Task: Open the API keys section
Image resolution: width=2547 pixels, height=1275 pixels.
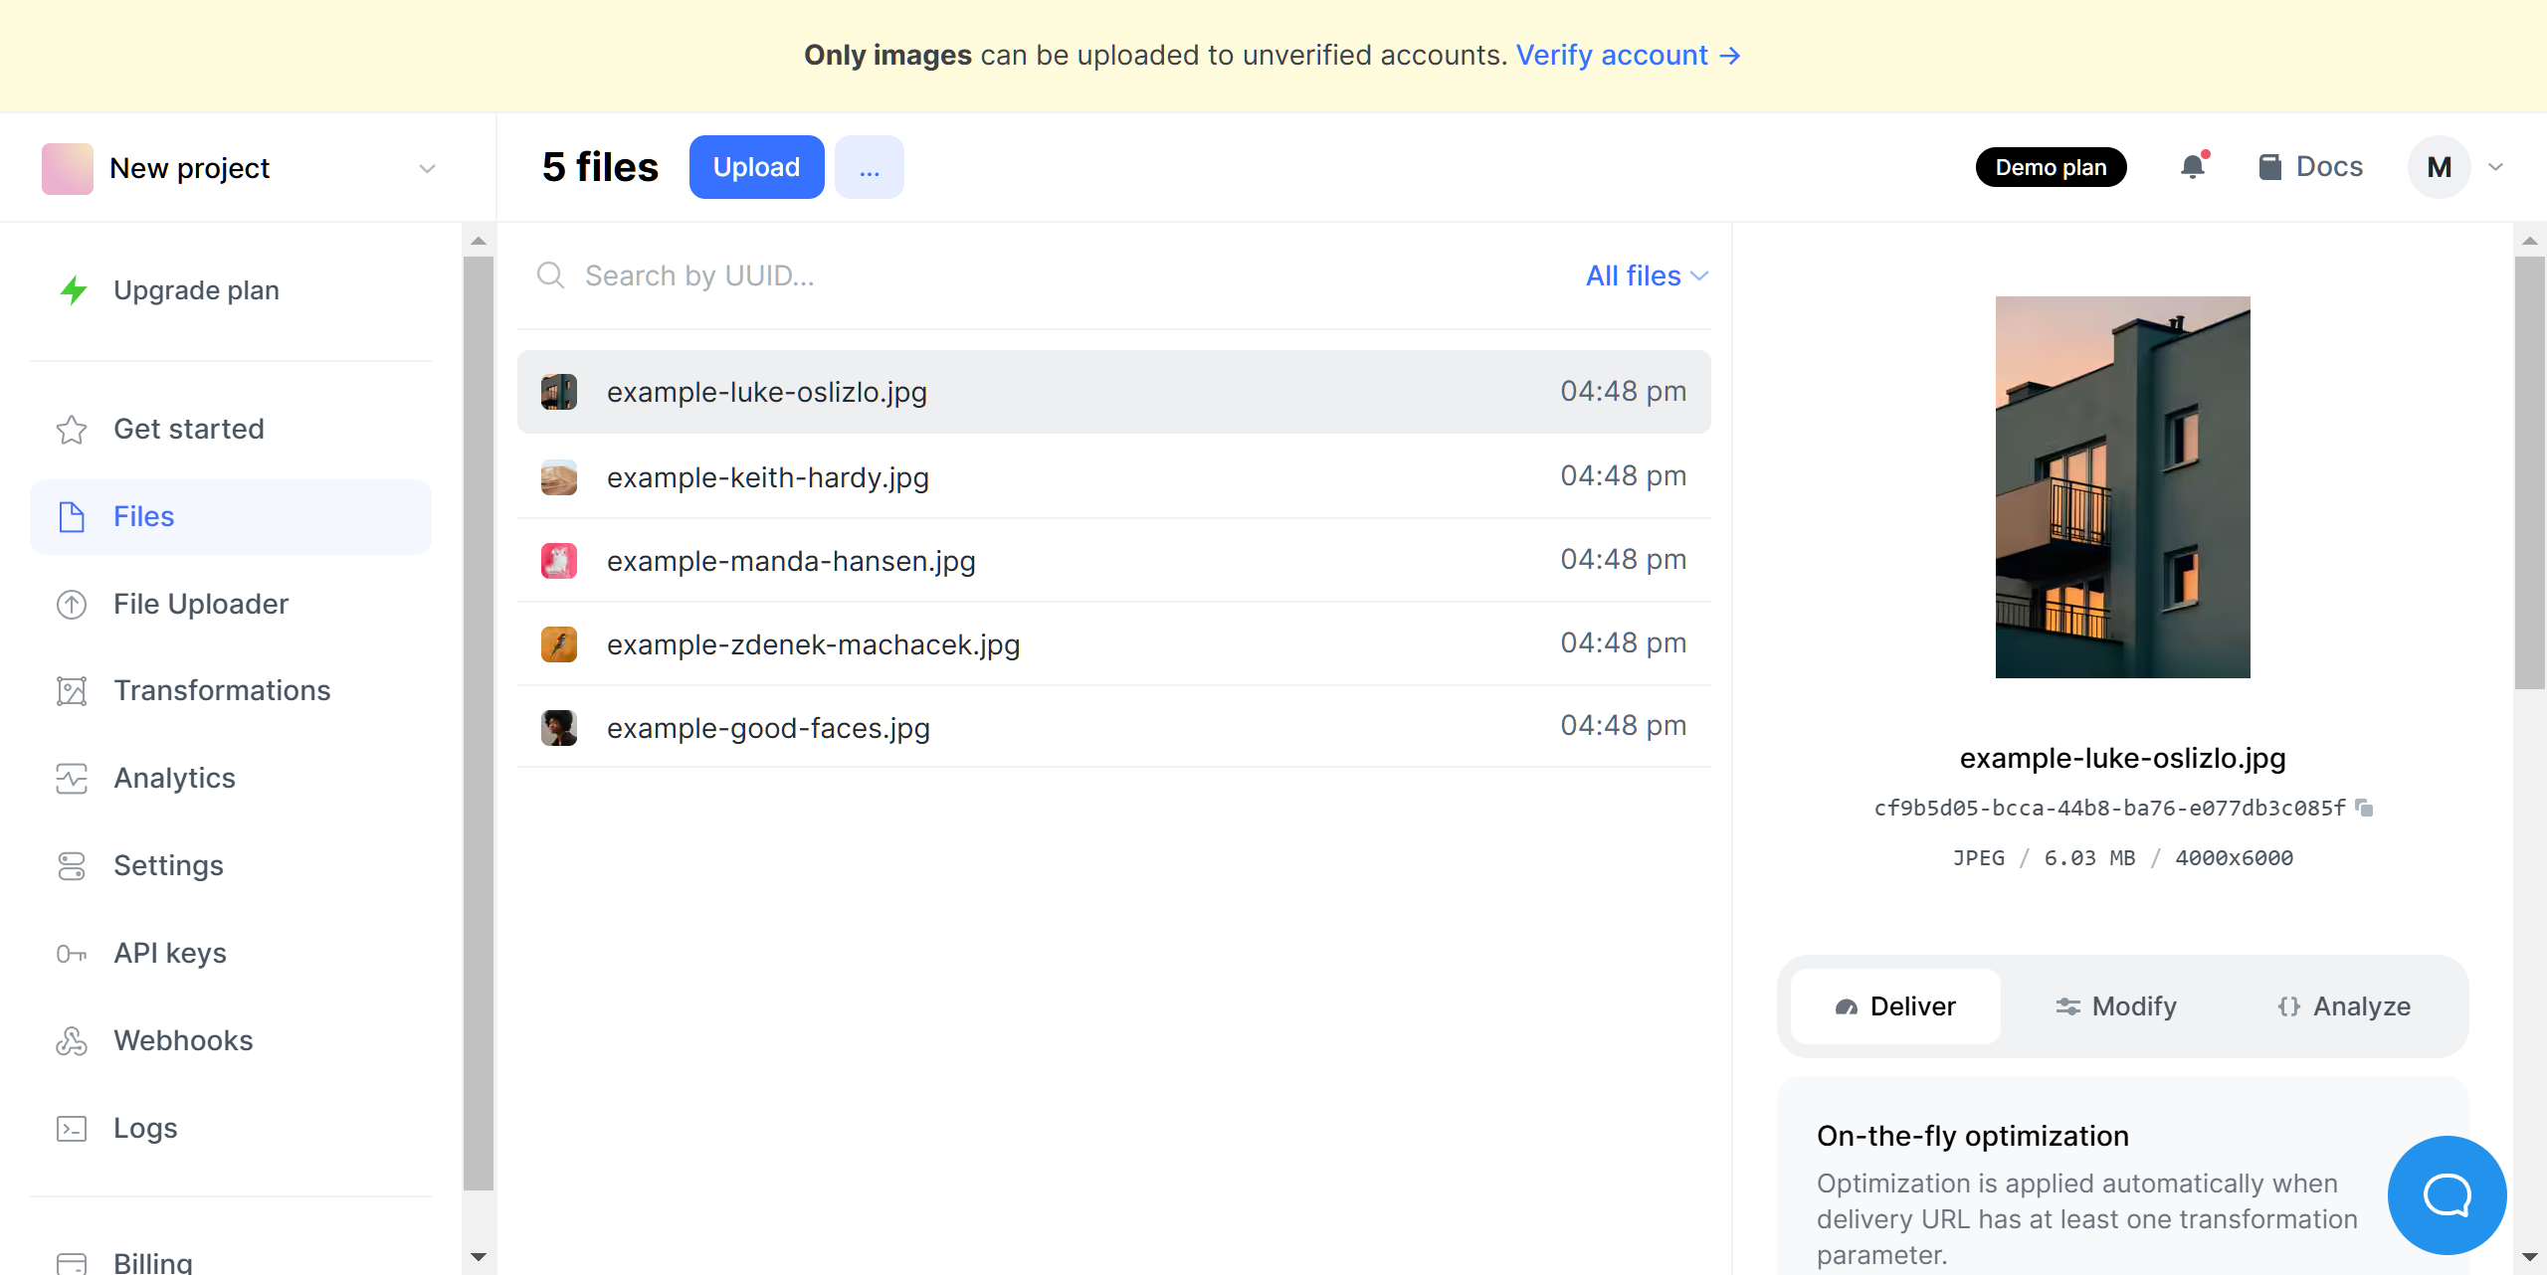Action: click(170, 952)
